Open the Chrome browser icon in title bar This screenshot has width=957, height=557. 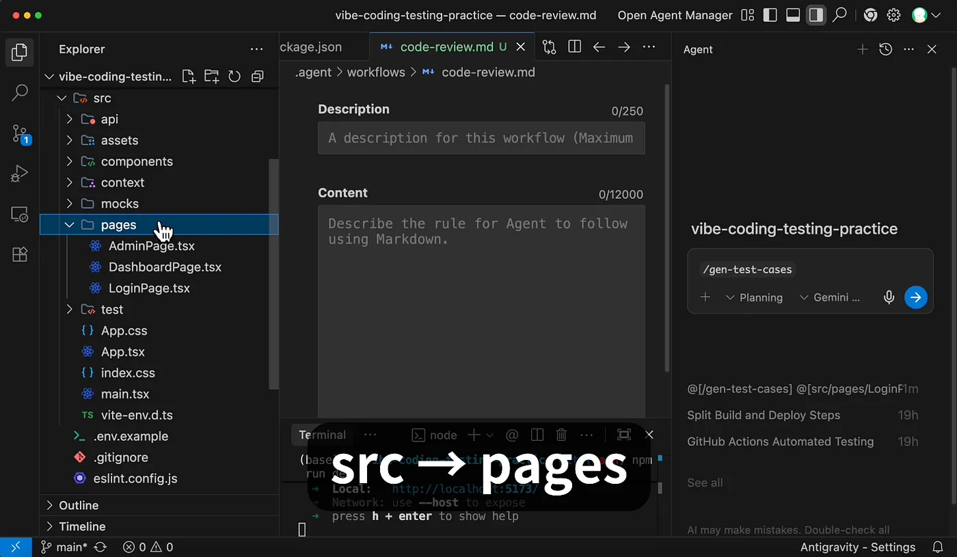[x=870, y=15]
